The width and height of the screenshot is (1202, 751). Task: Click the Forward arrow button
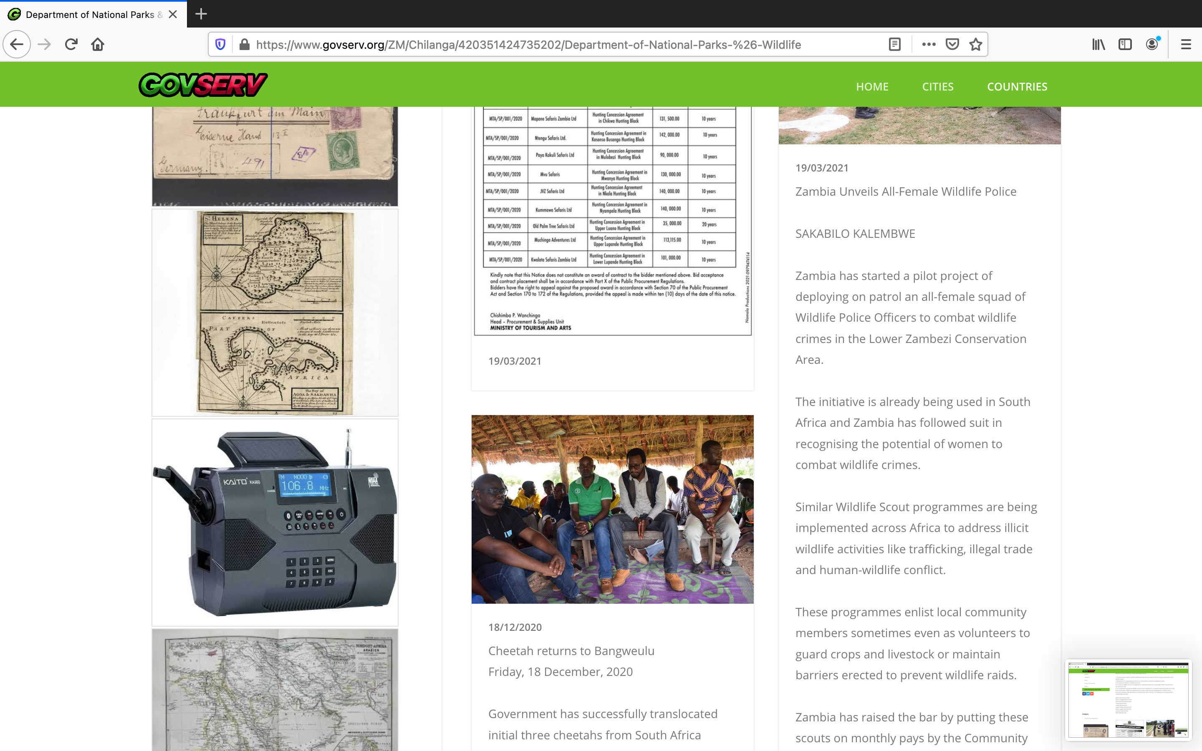tap(44, 45)
